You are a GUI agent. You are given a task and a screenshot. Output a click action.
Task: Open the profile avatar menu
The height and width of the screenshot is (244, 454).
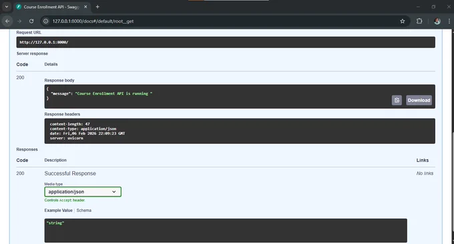coord(437,21)
